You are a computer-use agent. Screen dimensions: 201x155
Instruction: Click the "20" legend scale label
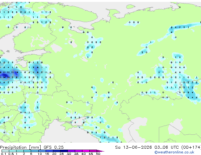54,154
